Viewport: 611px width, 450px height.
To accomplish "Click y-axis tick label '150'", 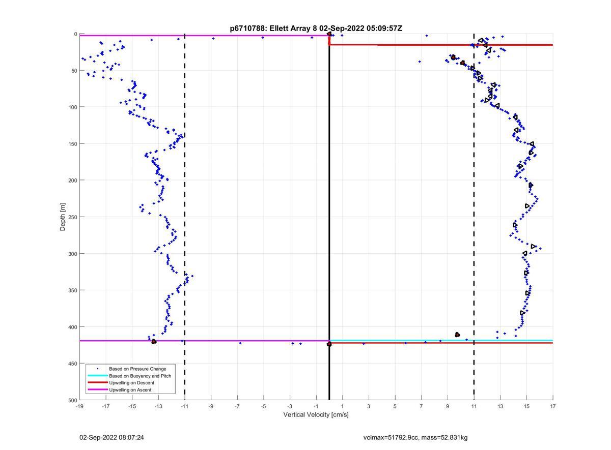I will [x=72, y=144].
